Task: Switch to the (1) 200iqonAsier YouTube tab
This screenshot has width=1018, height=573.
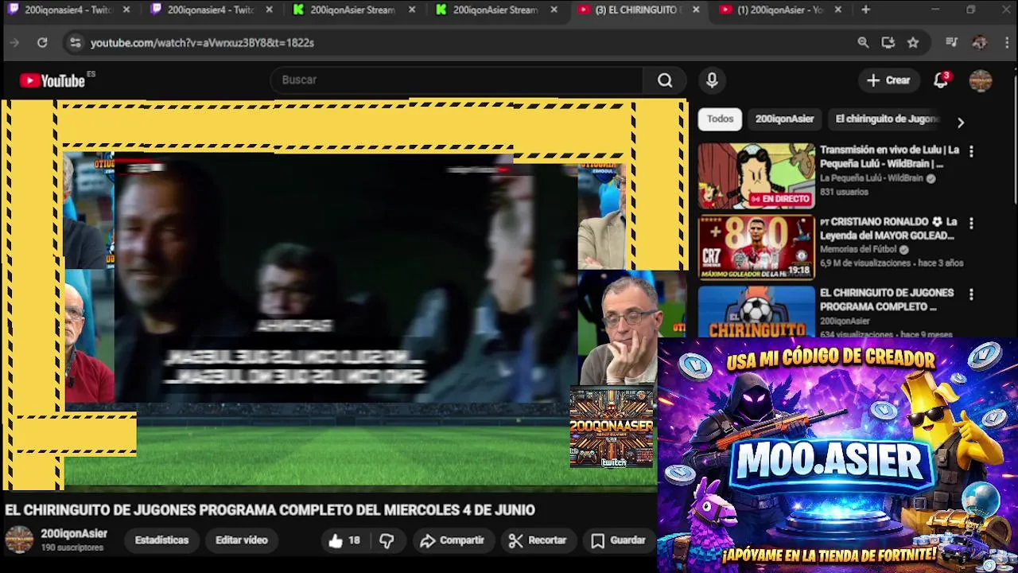Action: (780, 10)
